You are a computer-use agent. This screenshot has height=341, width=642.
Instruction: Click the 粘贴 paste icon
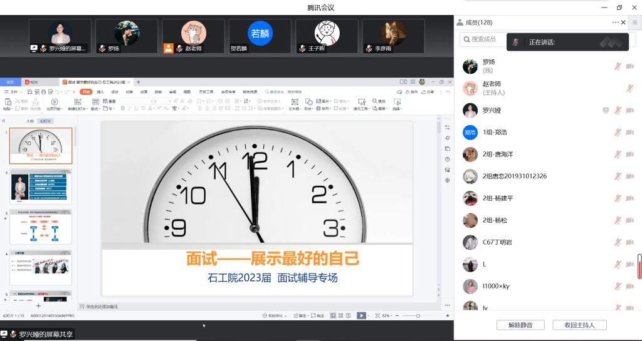[x=8, y=102]
